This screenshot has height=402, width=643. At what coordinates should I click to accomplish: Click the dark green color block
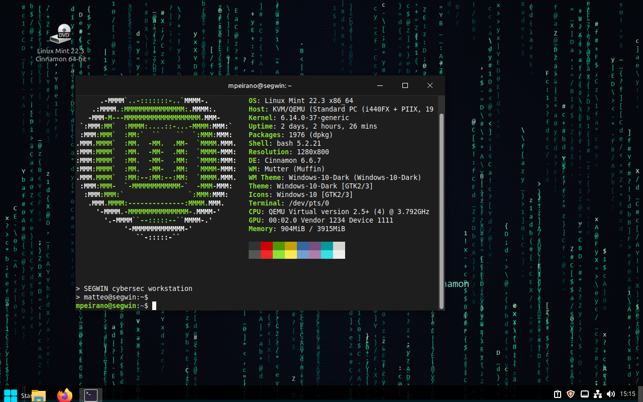pos(279,246)
